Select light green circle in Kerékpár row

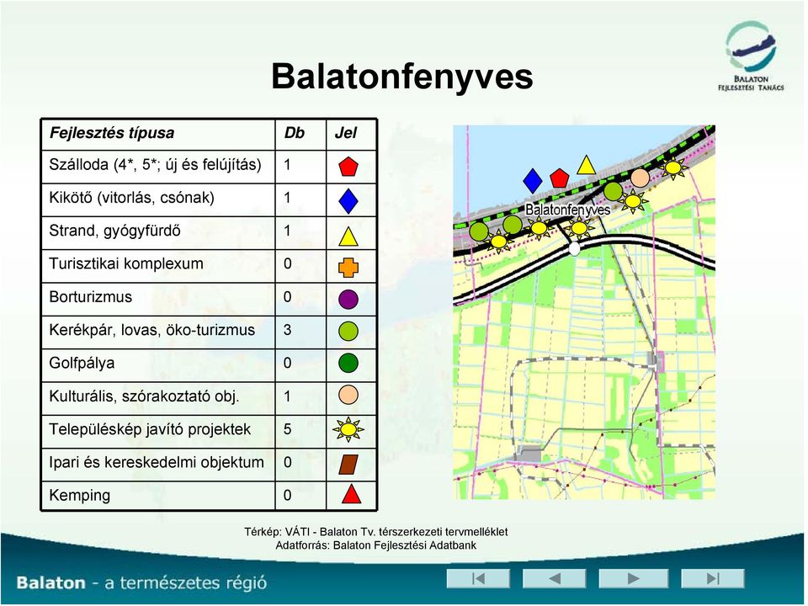[348, 331]
